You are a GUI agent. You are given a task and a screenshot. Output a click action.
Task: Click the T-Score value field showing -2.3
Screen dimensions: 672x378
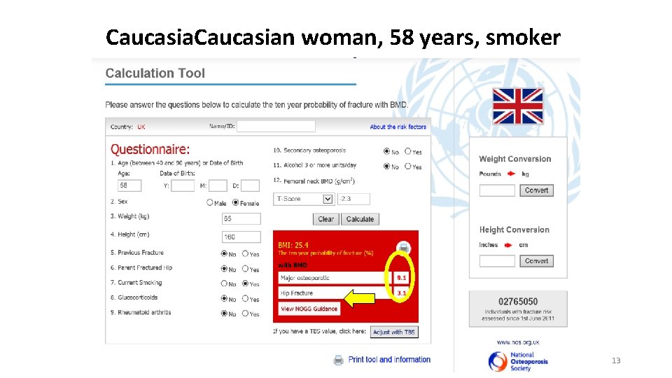tap(353, 199)
